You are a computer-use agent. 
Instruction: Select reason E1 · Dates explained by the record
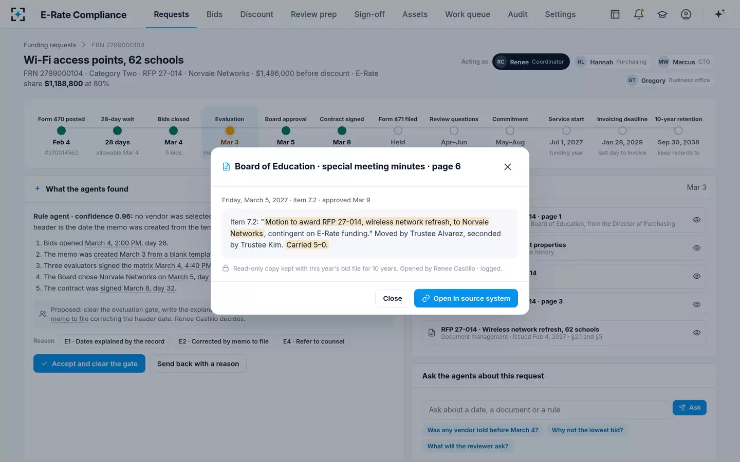pos(114,341)
